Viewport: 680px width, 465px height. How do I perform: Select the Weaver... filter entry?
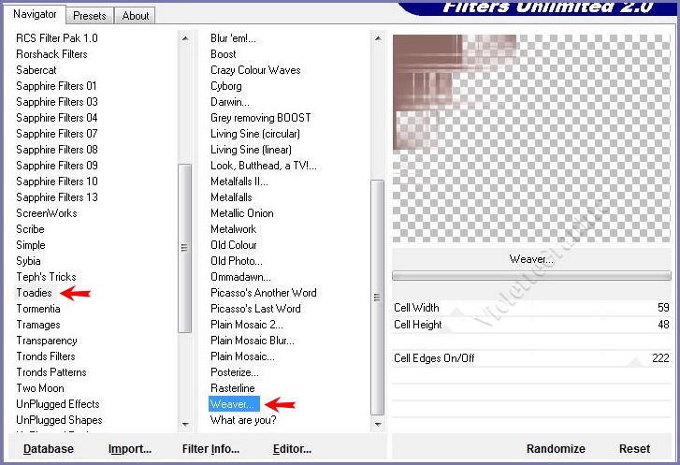232,404
